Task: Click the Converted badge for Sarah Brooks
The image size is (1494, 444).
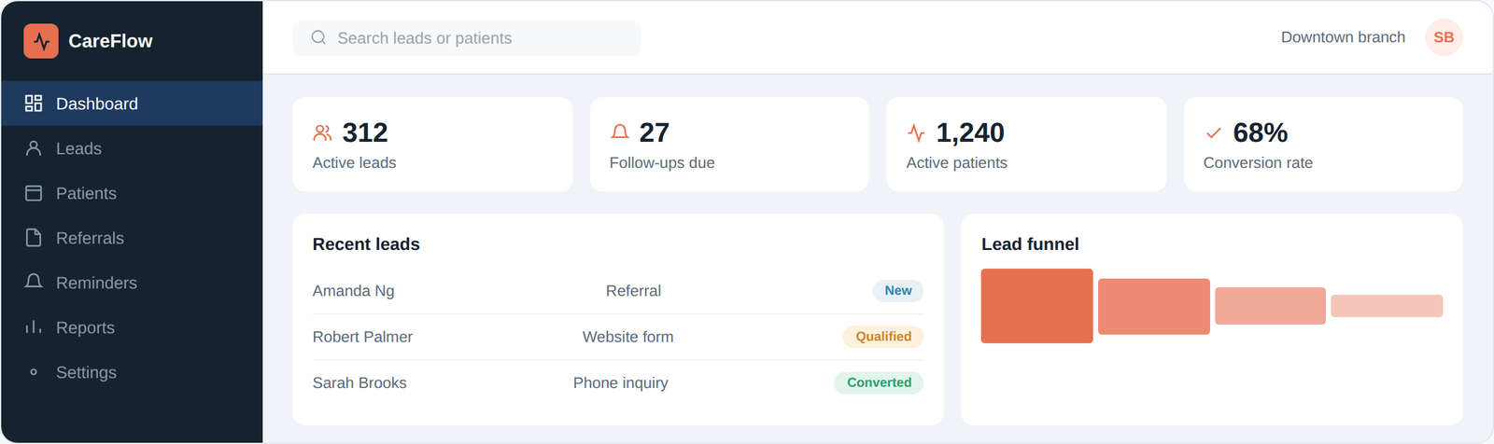Action: coord(879,382)
